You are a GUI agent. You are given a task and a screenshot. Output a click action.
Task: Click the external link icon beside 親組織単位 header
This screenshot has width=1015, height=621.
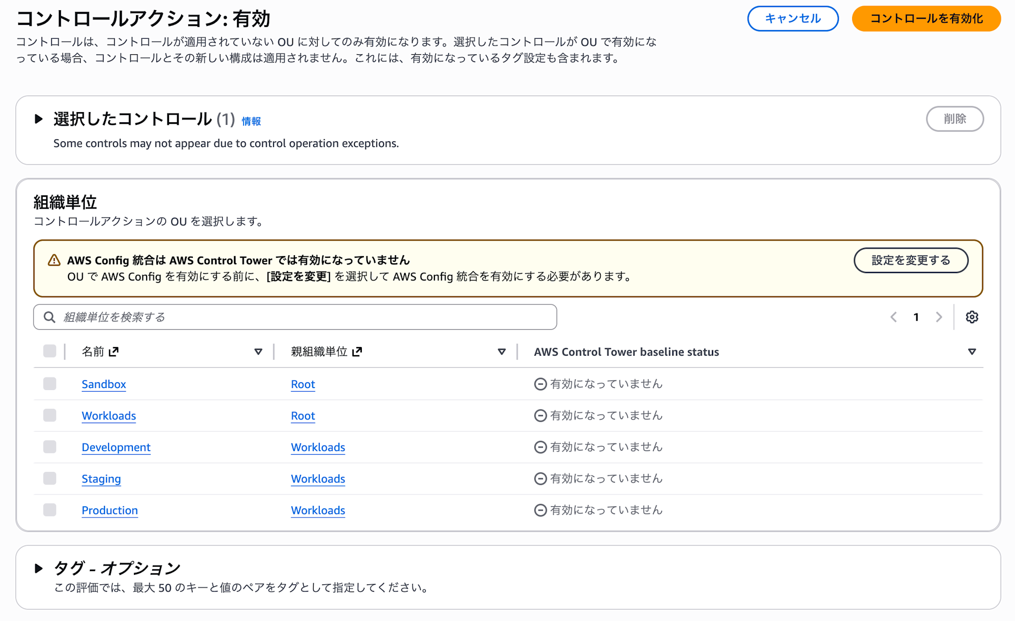[x=358, y=351]
